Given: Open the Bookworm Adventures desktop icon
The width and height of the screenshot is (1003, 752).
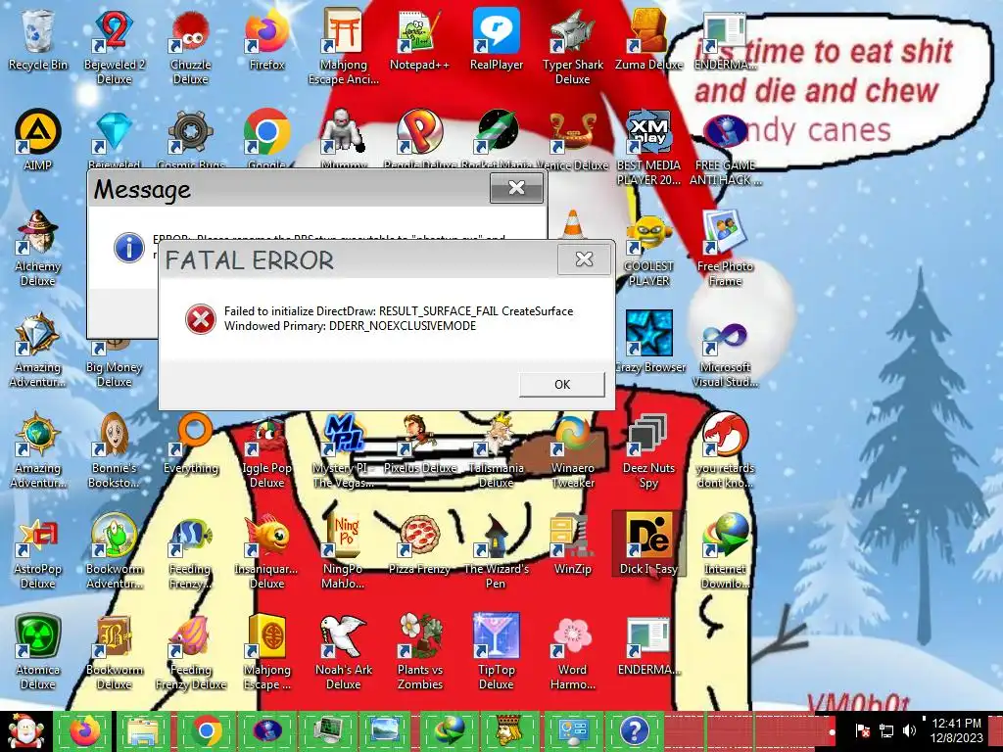Looking at the screenshot, I should coord(114,551).
